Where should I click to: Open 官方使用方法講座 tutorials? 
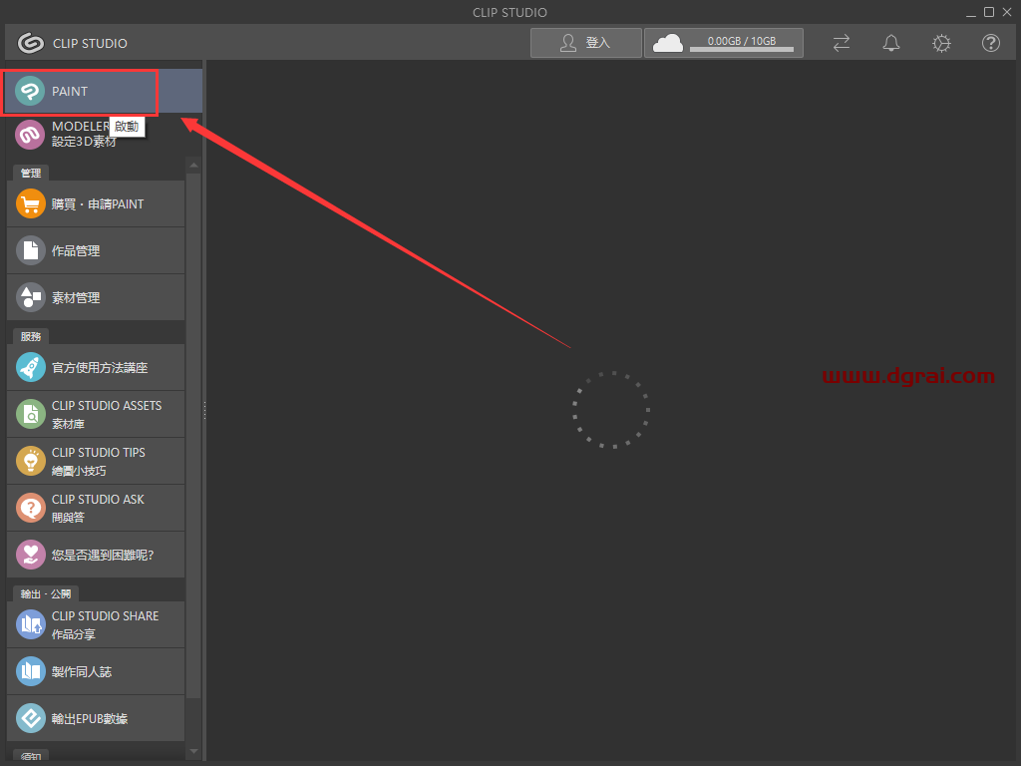pyautogui.click(x=96, y=367)
